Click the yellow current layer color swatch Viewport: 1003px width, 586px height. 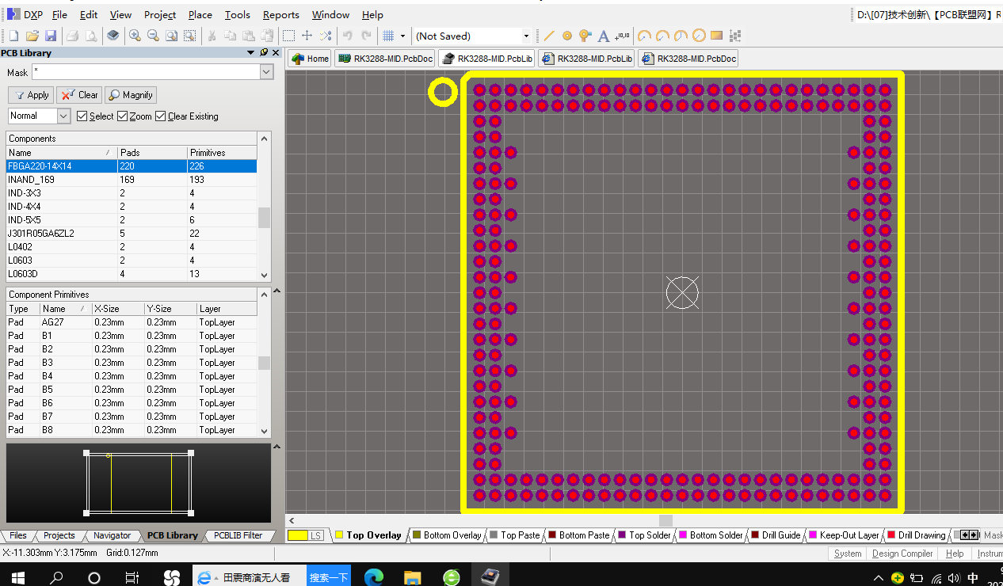tap(298, 535)
